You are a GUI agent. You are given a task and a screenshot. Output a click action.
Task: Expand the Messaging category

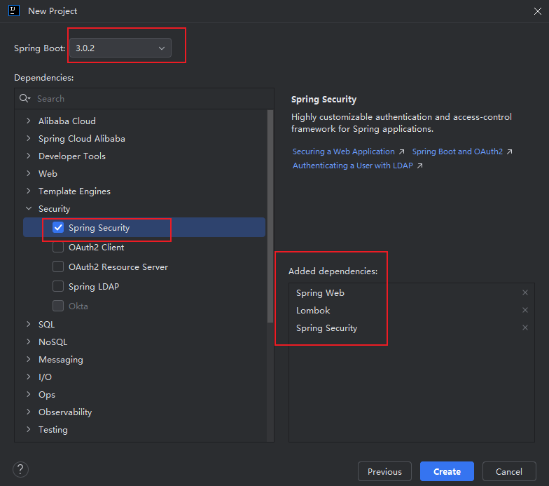pyautogui.click(x=28, y=359)
